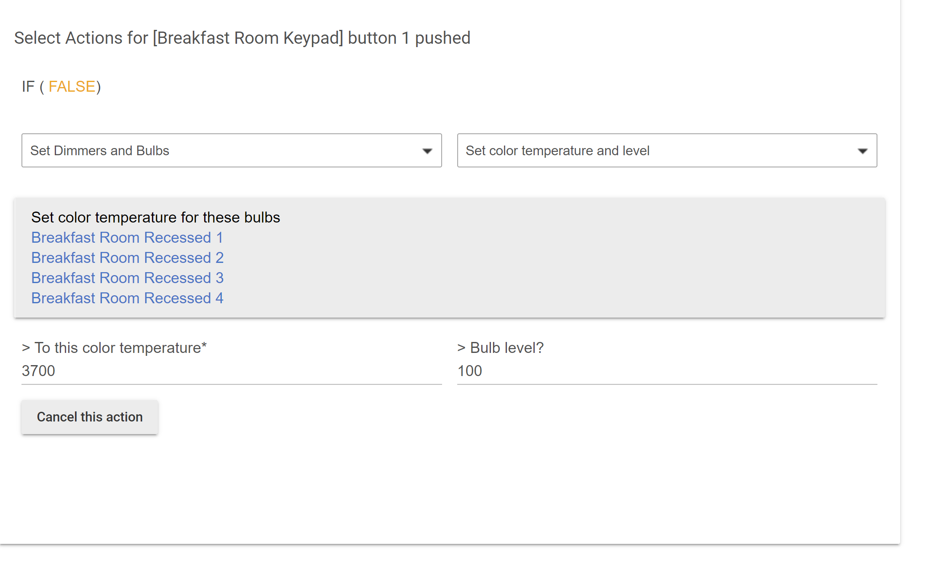The height and width of the screenshot is (575, 925).
Task: Click the IF keyword in the condition line
Action: point(28,87)
